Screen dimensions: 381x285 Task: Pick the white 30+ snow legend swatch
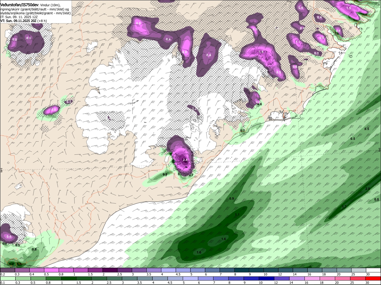coord(373,270)
